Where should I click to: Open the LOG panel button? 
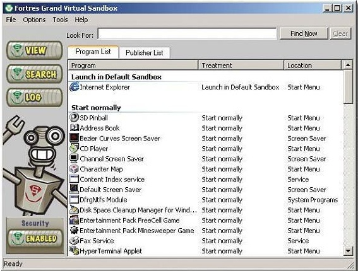[35, 98]
